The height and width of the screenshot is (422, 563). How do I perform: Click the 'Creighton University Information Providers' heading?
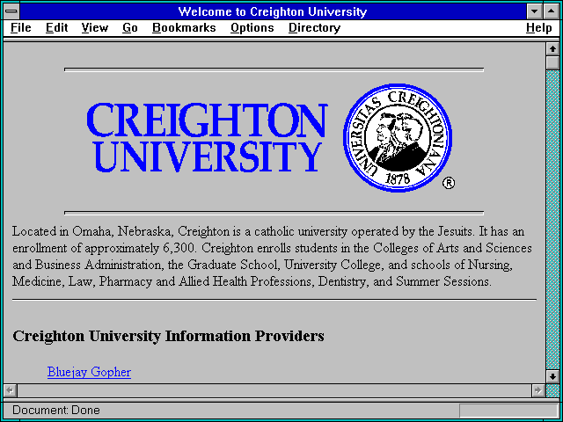[168, 336]
